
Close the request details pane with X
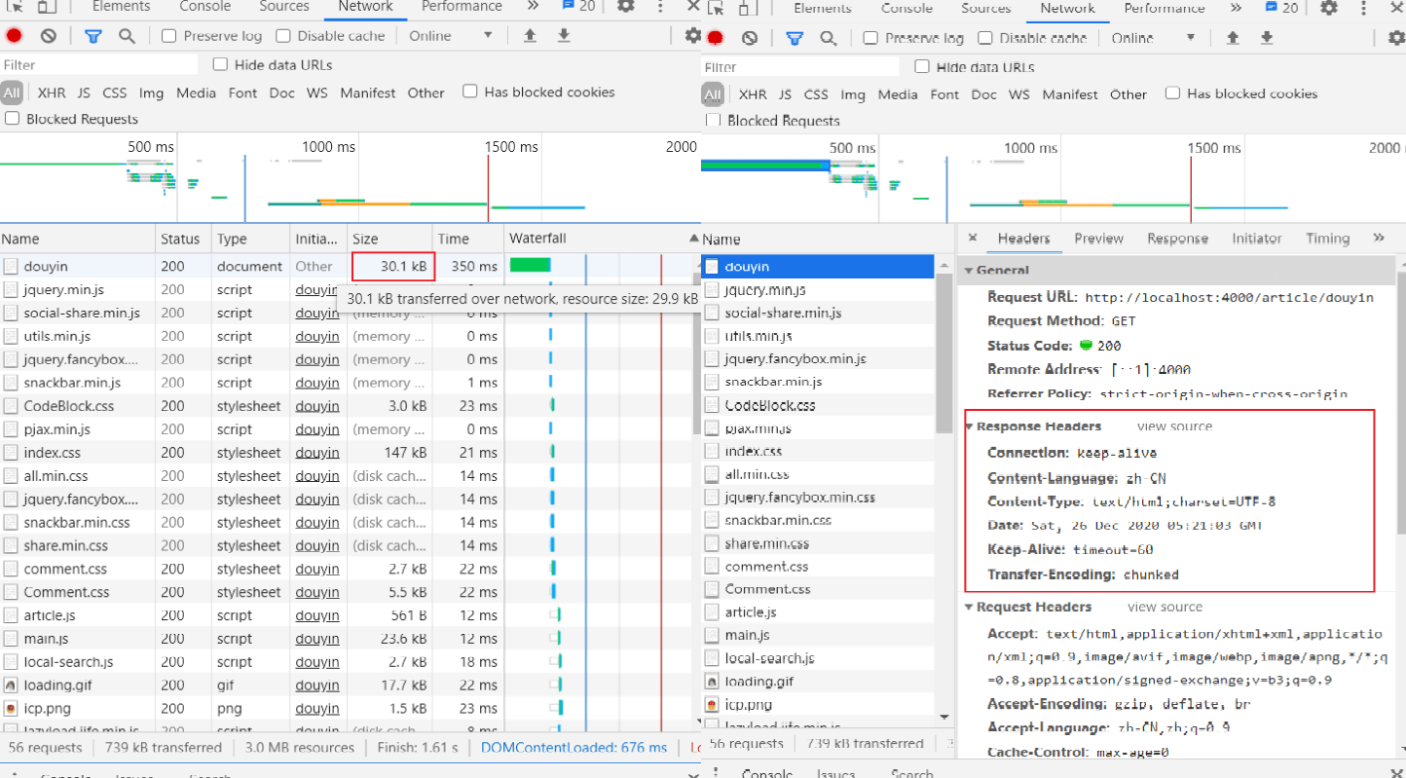click(x=972, y=239)
